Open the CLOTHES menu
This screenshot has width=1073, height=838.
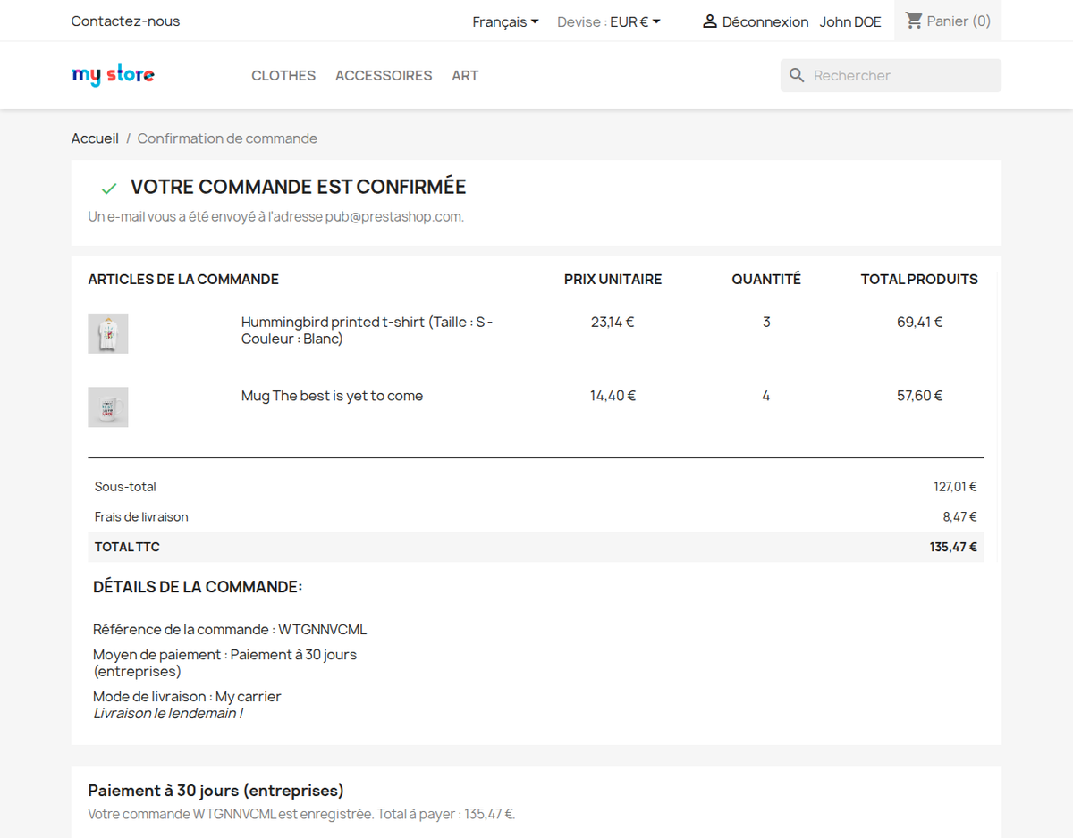click(x=283, y=76)
